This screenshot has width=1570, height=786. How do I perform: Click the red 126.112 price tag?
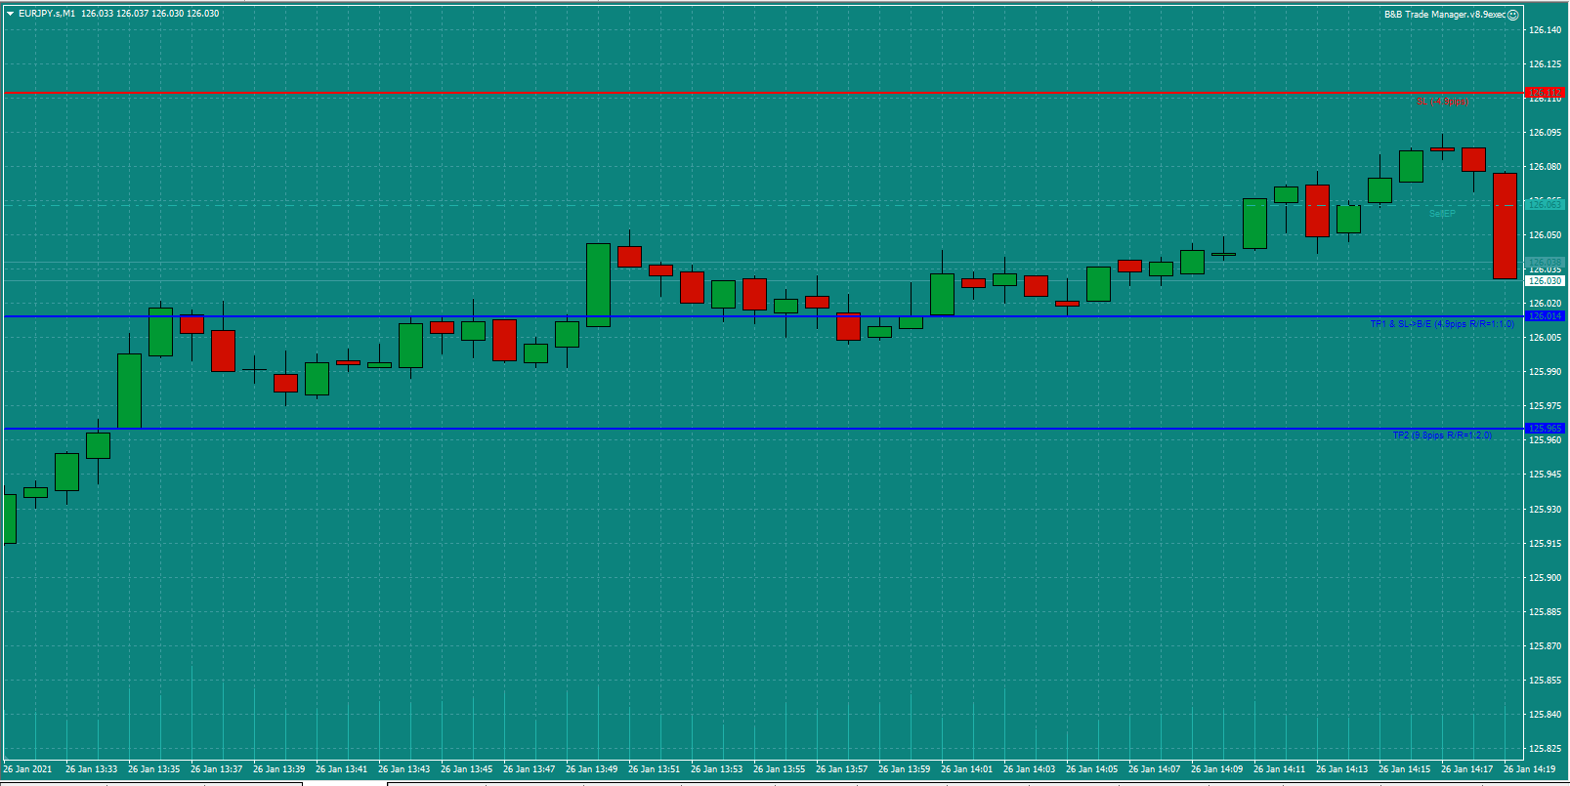(x=1545, y=93)
